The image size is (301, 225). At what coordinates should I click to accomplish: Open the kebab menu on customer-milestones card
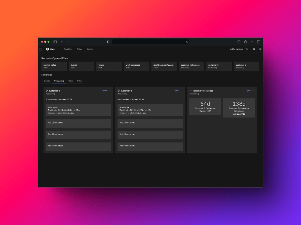click(x=252, y=90)
